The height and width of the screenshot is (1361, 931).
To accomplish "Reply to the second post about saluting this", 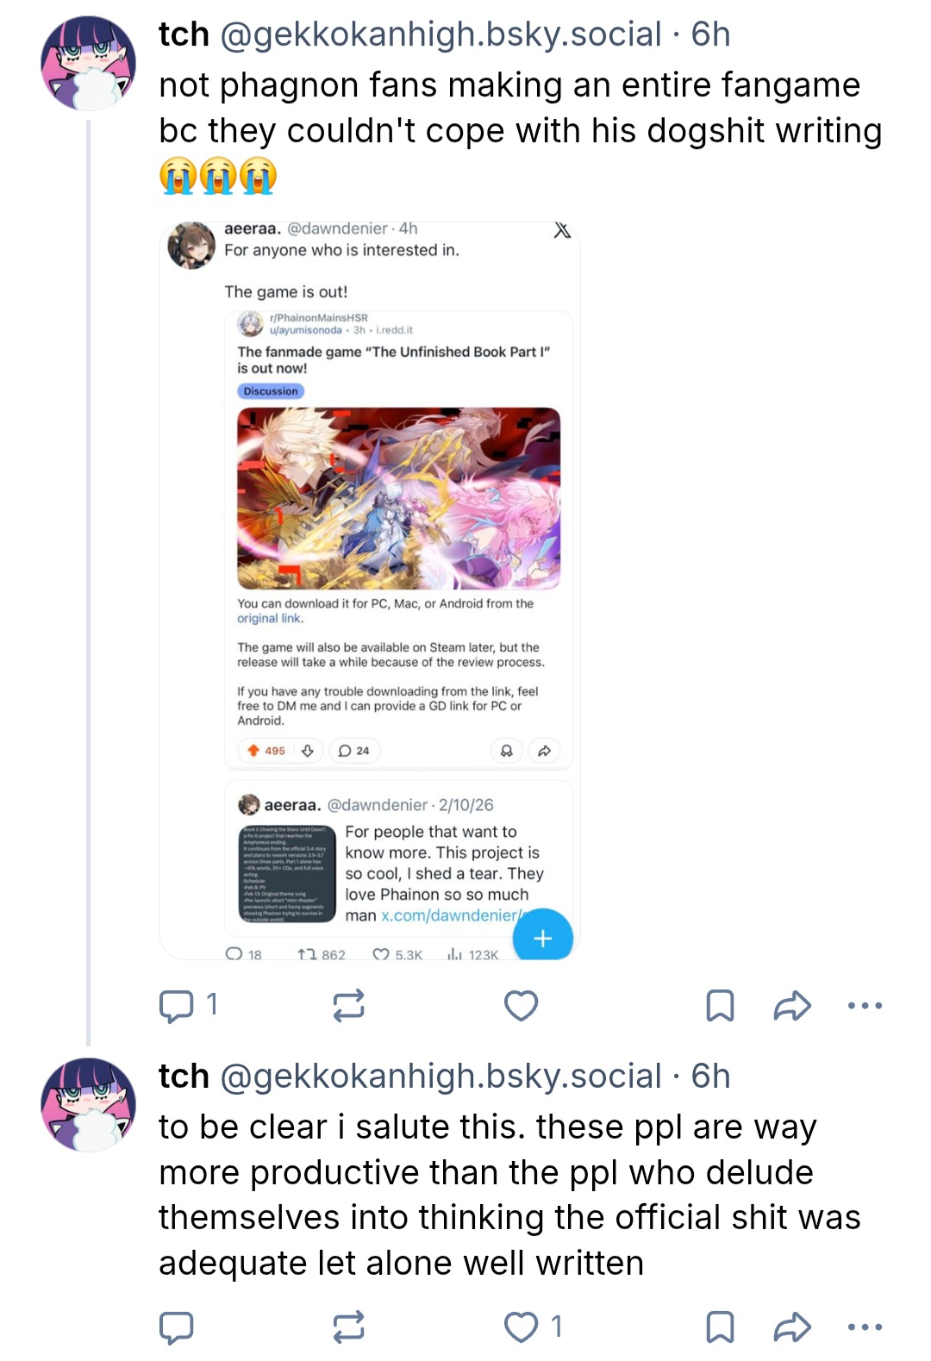I will (177, 1327).
